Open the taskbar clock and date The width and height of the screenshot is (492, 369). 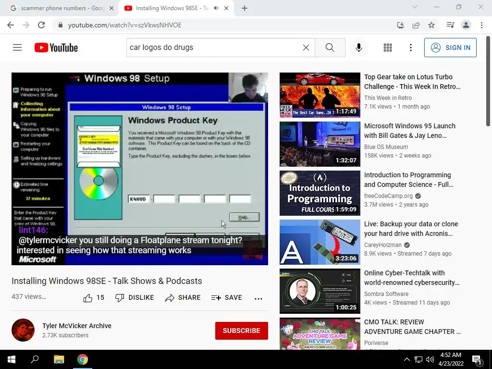(x=451, y=359)
